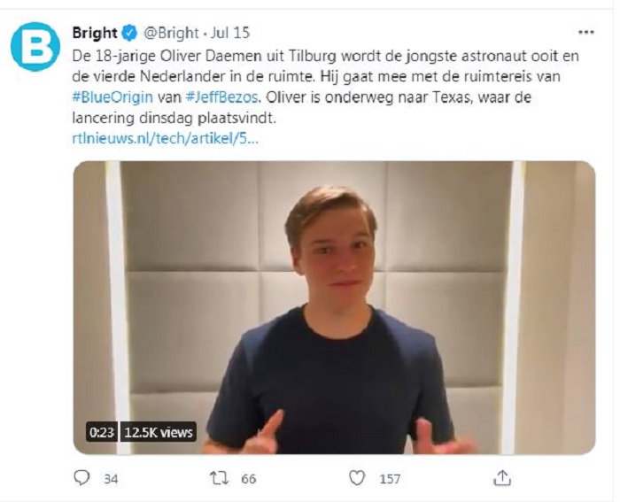620x502 pixels.
Task: Like the tweet with heart icon
Action: (x=356, y=478)
